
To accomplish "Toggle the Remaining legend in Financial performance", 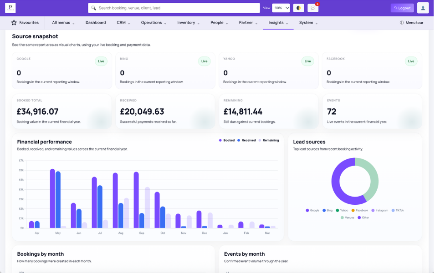I will click(269, 141).
